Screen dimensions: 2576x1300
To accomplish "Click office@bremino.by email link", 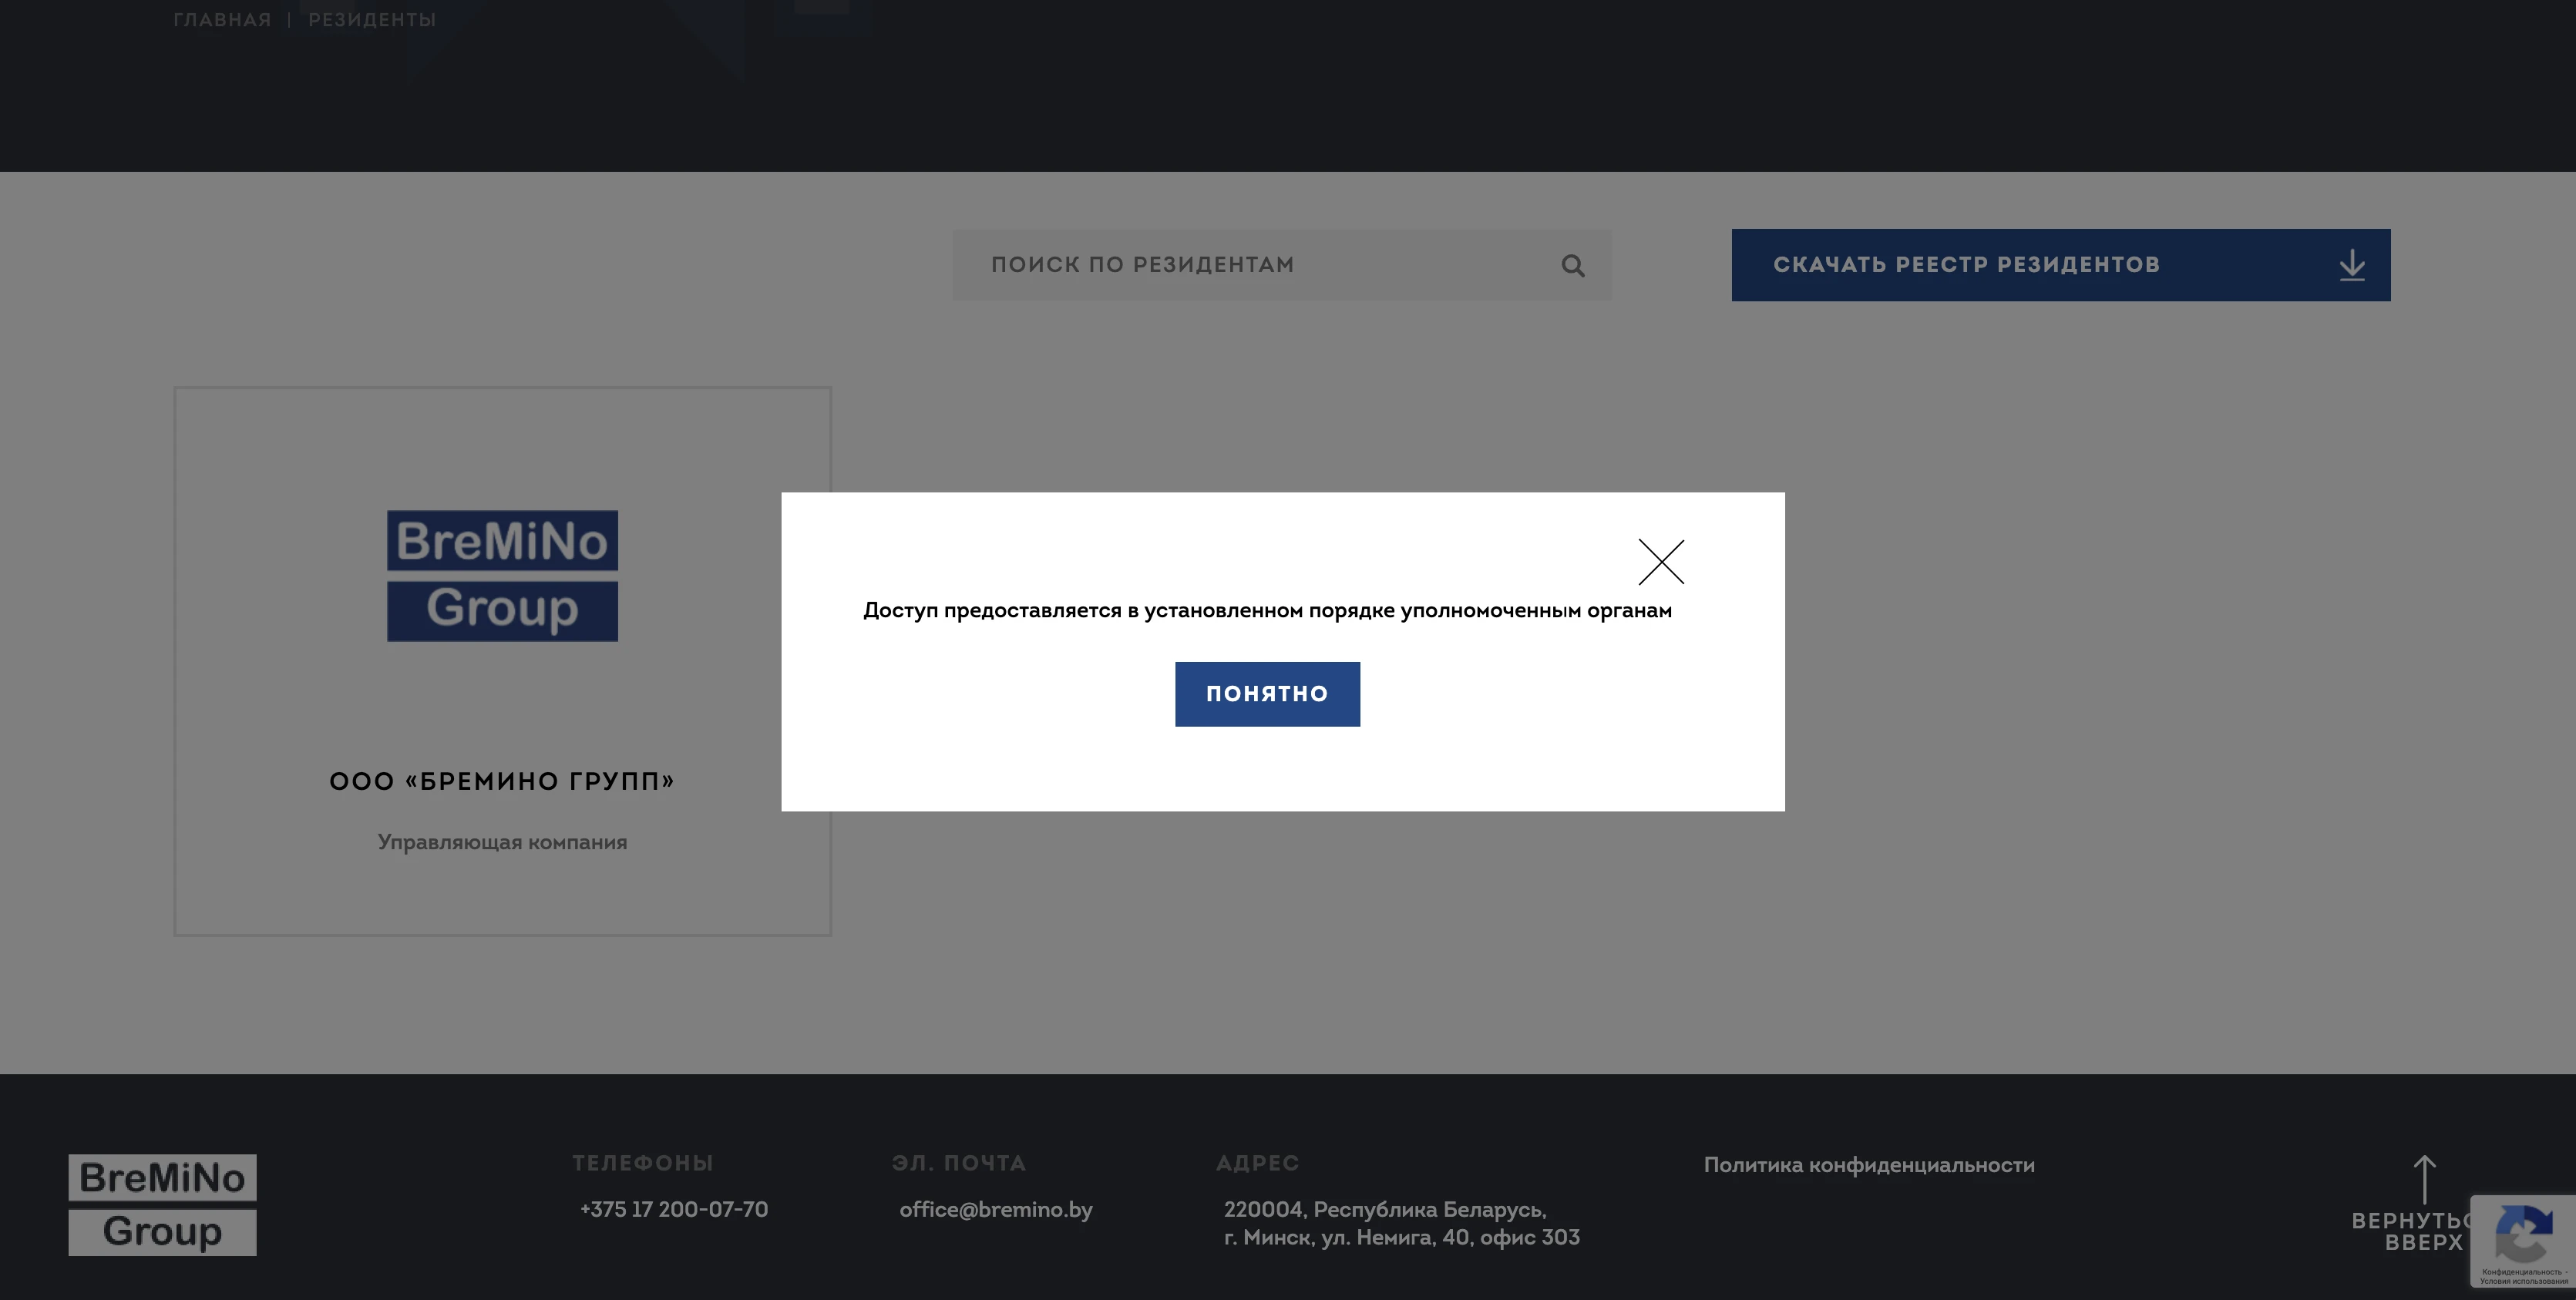I will [x=995, y=1209].
